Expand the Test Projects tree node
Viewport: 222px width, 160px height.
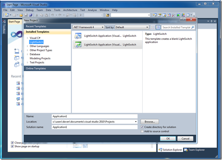click(28, 62)
